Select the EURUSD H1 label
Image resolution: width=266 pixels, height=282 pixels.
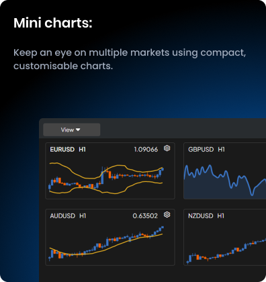(68, 150)
